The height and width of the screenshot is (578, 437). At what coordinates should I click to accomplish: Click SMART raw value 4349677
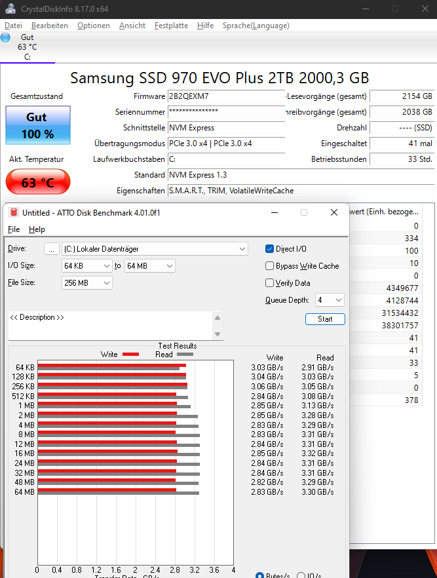coord(402,288)
